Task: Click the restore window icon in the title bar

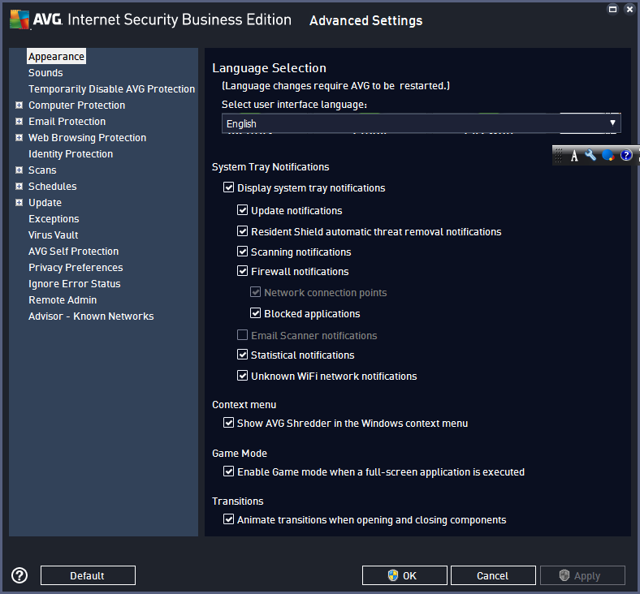Action: coord(612,9)
